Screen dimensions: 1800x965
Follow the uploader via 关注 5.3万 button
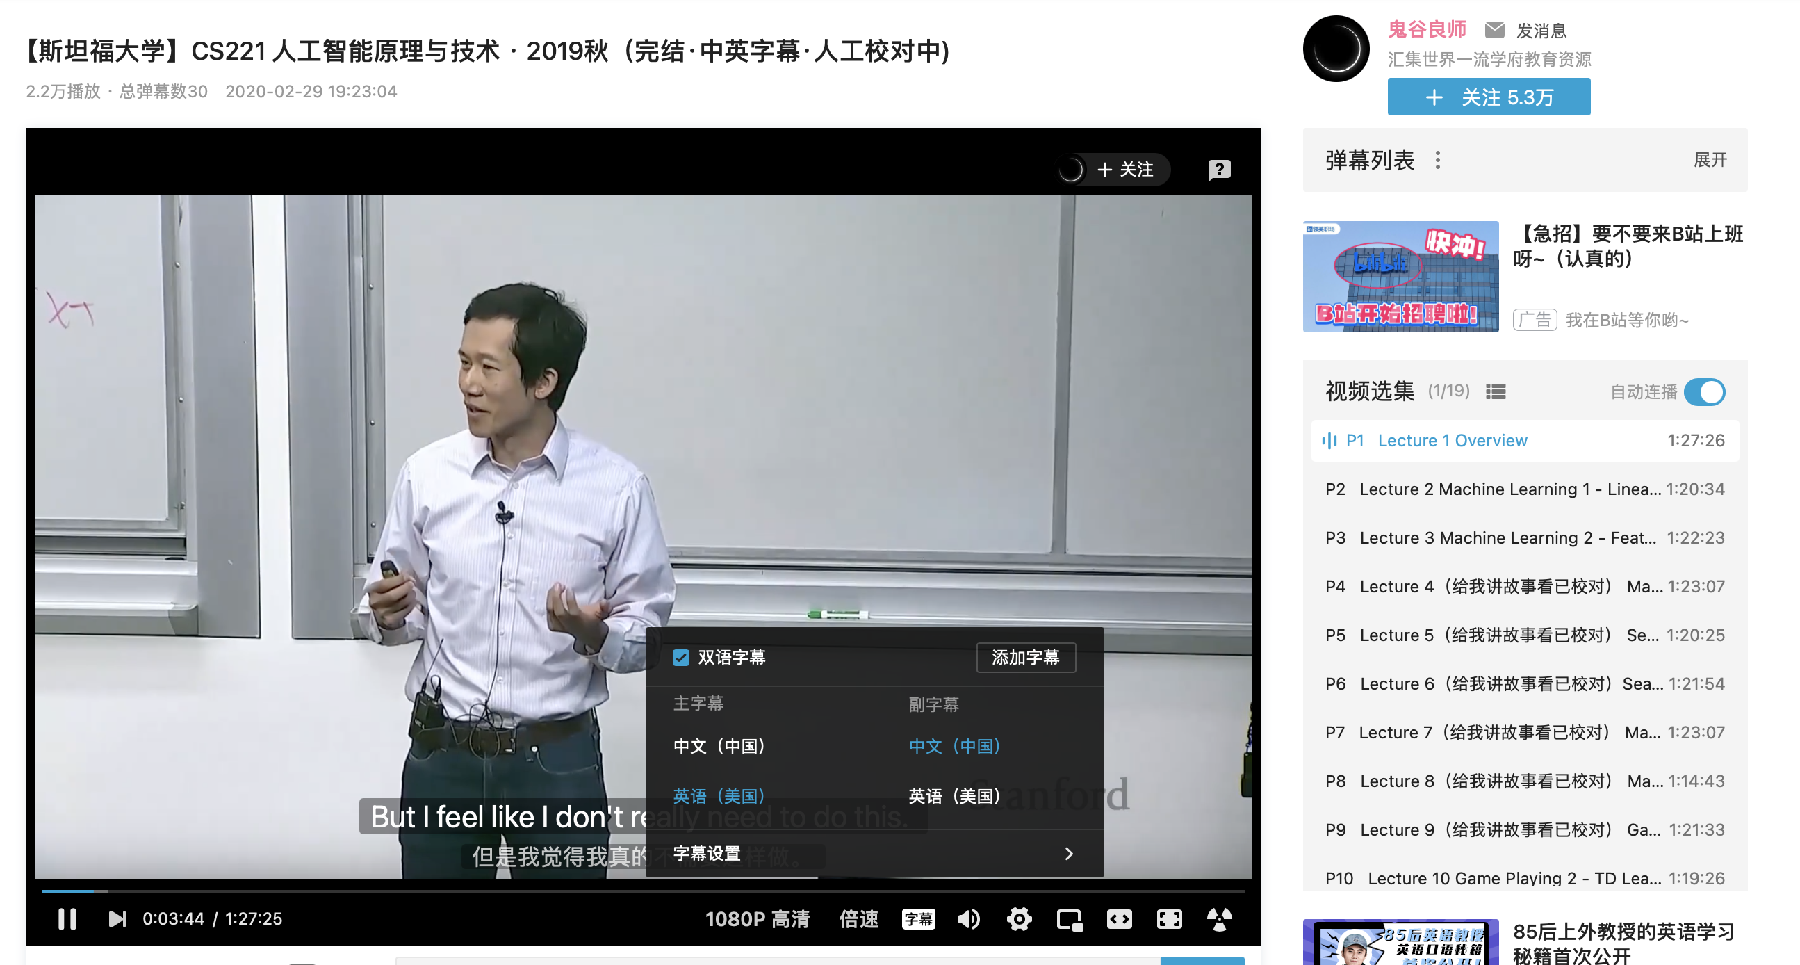[1489, 97]
